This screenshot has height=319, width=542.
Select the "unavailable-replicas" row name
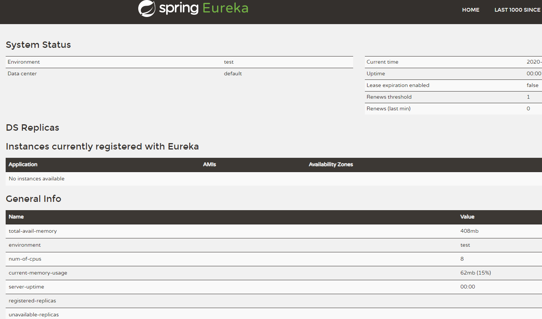click(x=34, y=315)
